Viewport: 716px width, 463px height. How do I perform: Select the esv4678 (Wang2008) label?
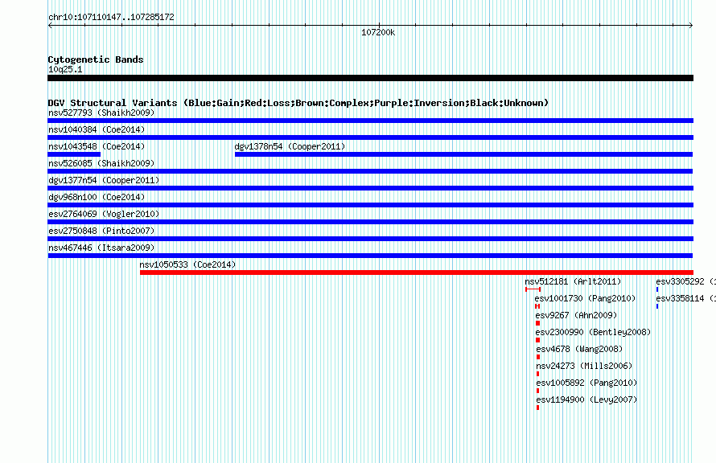pos(579,349)
